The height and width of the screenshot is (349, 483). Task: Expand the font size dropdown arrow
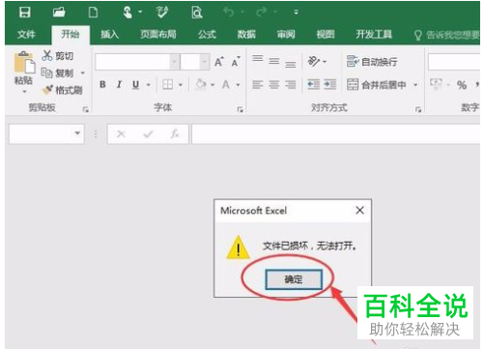pyautogui.click(x=204, y=62)
